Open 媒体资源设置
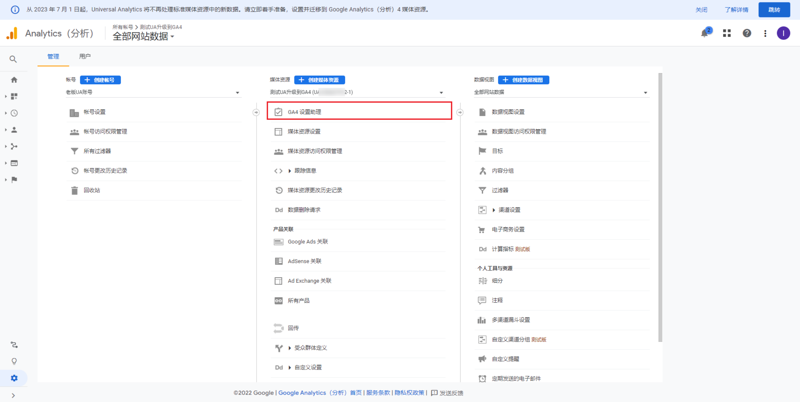The height and width of the screenshot is (402, 800). tap(358, 132)
